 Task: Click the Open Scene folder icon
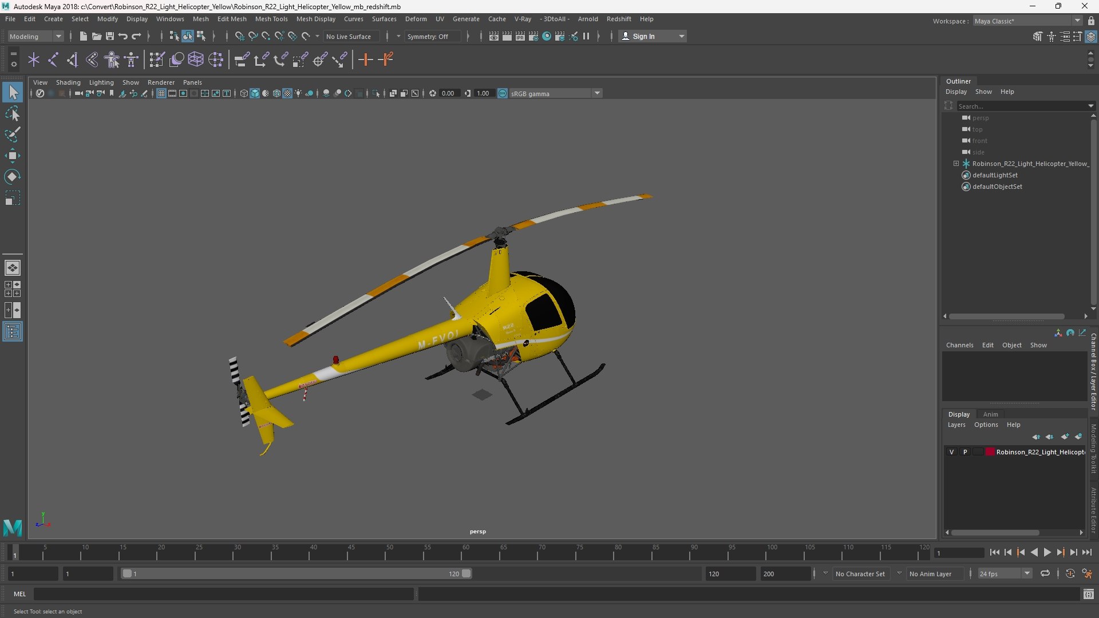pyautogui.click(x=97, y=36)
